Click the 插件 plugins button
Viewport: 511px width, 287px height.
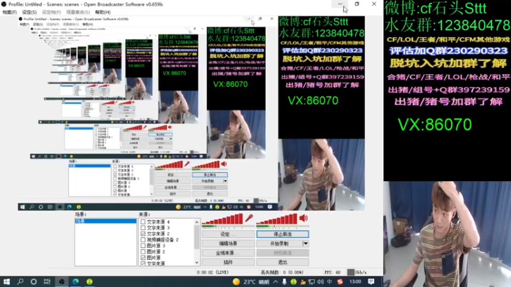pos(228,262)
